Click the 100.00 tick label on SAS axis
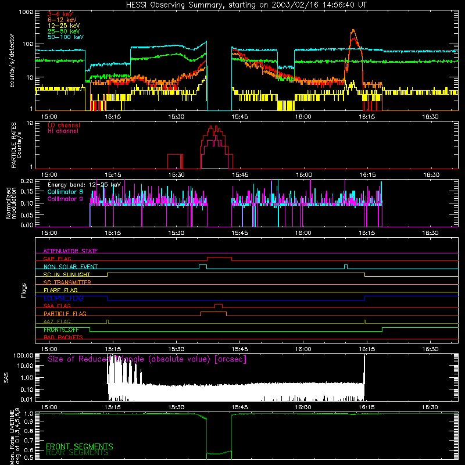465x465 pixels. pos(23,356)
